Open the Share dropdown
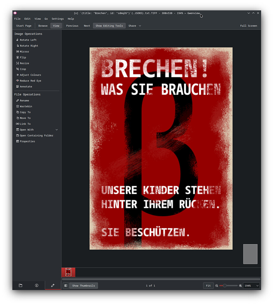 pos(135,26)
